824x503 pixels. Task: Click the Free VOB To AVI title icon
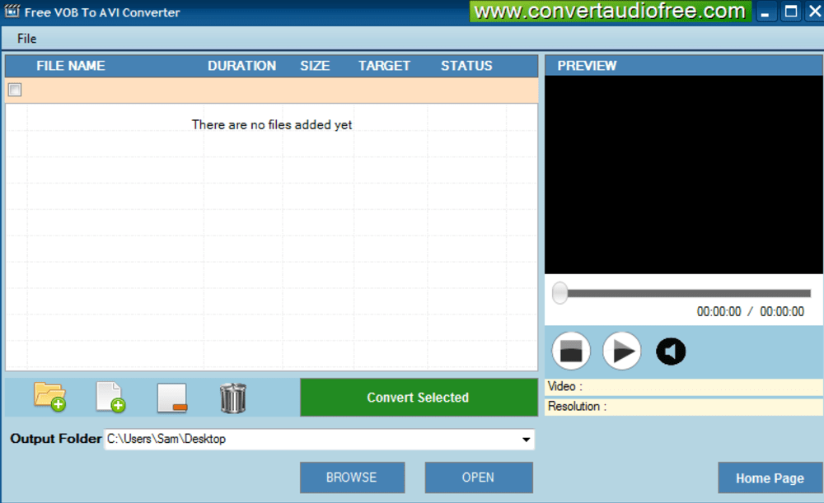tap(12, 12)
